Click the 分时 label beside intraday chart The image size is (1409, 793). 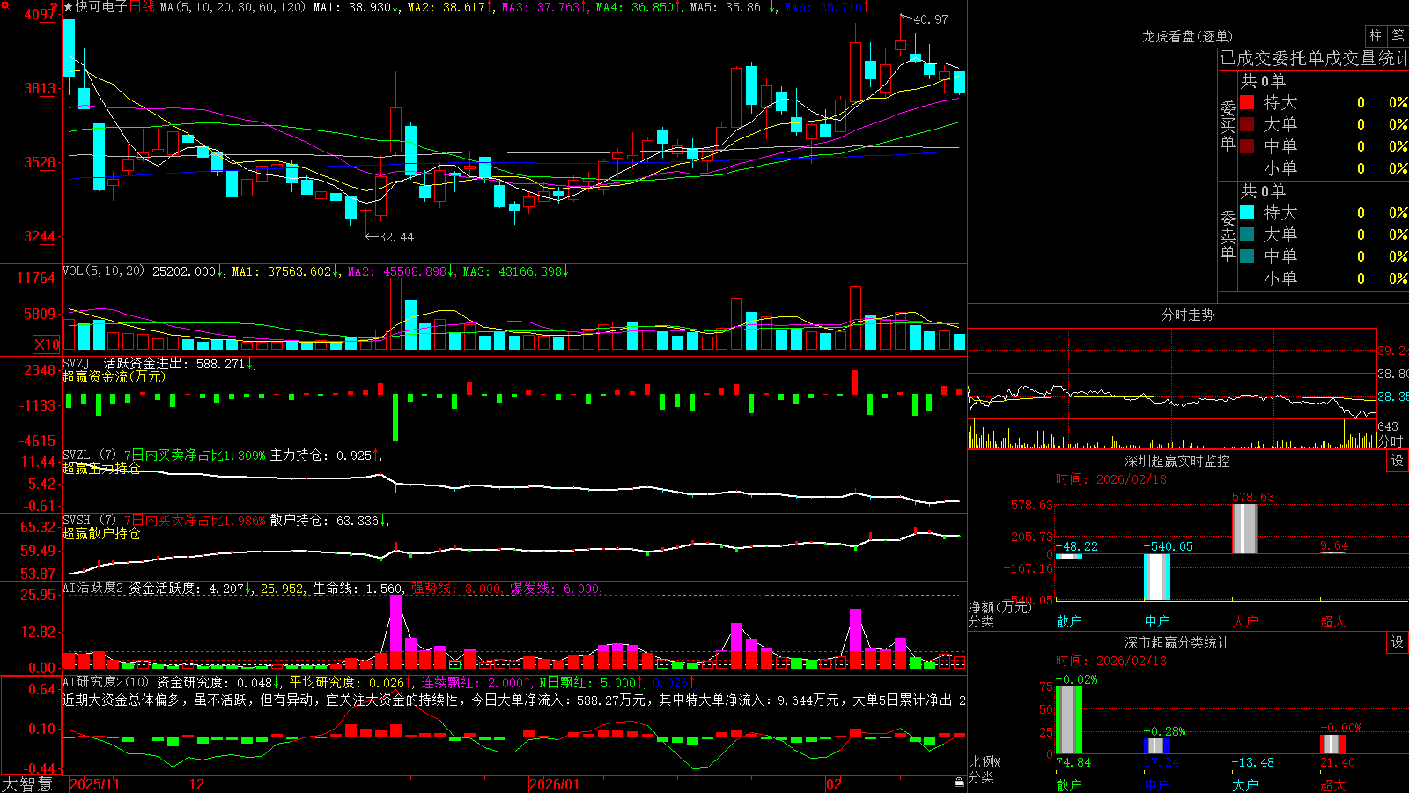[x=1391, y=441]
